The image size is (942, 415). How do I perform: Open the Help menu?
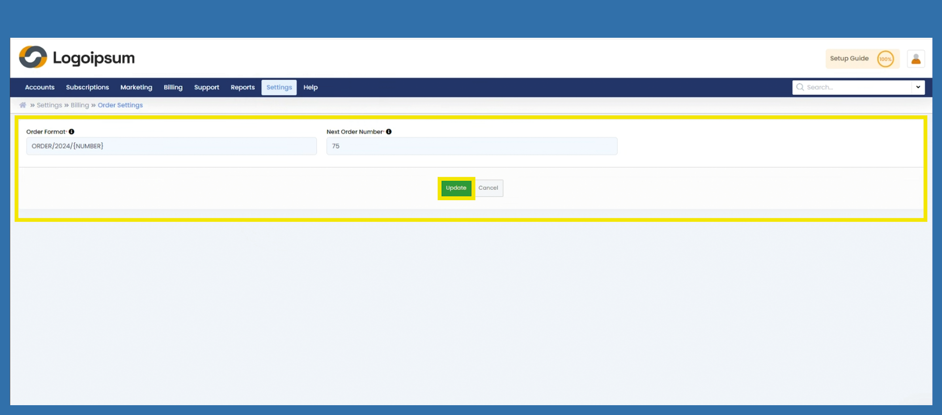click(x=311, y=87)
